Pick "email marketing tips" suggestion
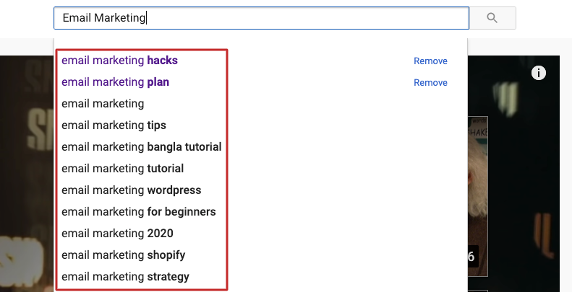 tap(114, 125)
